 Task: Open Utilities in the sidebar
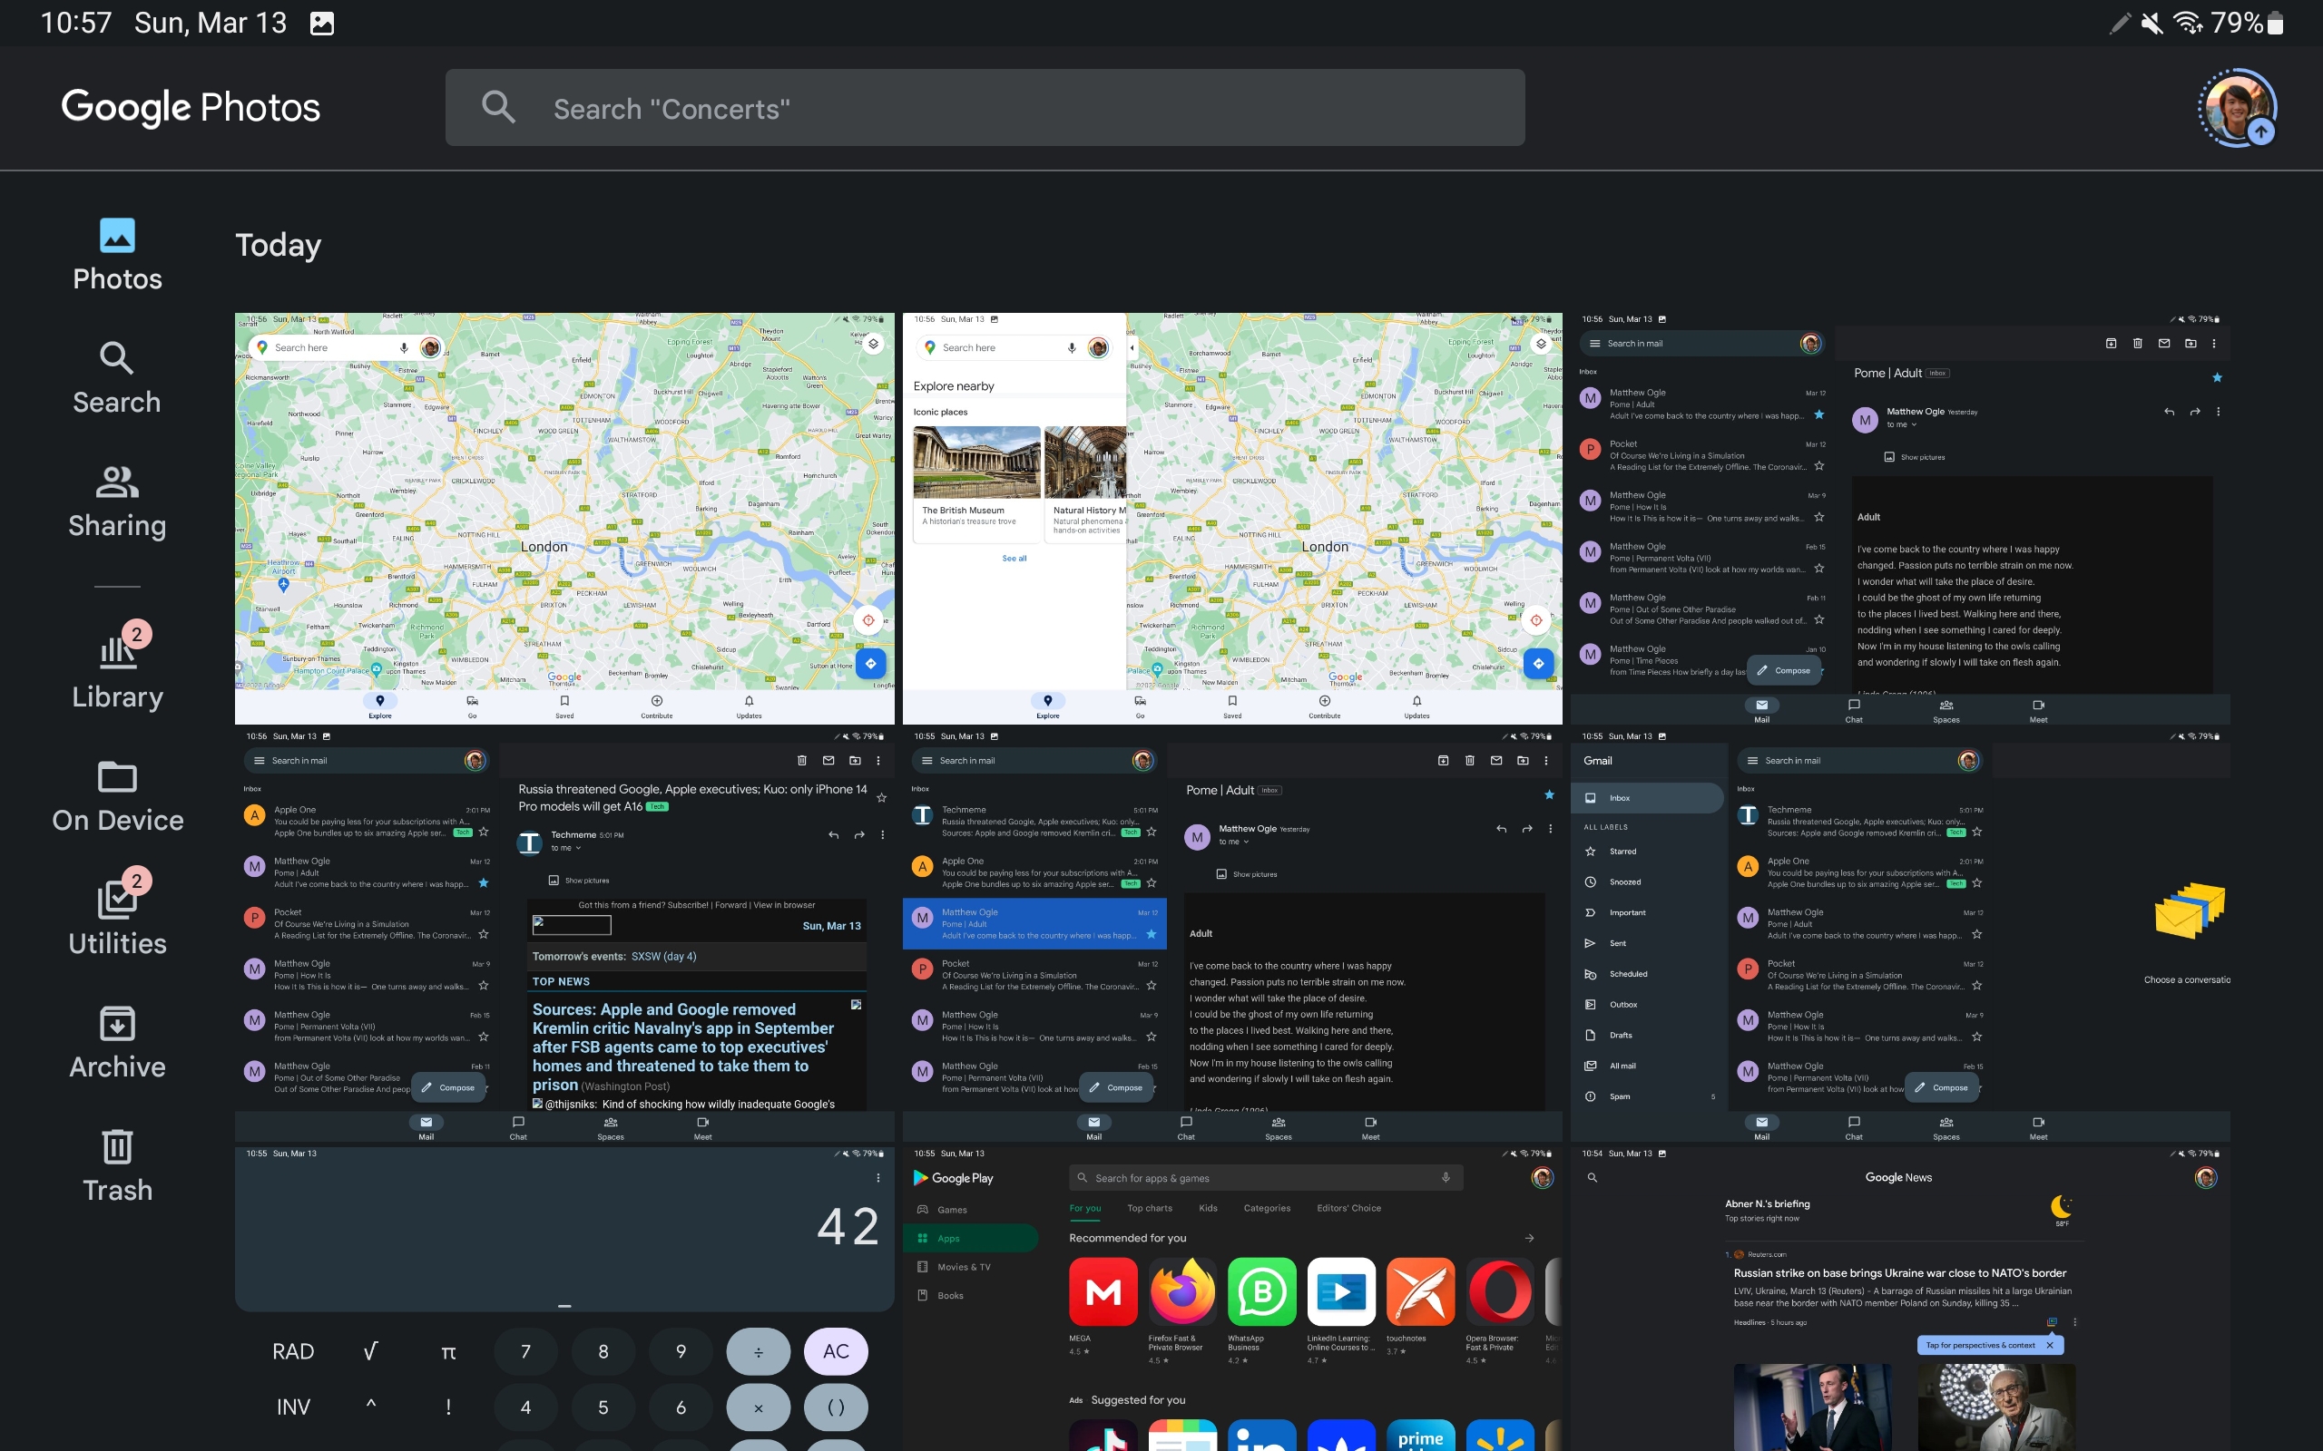point(117,919)
